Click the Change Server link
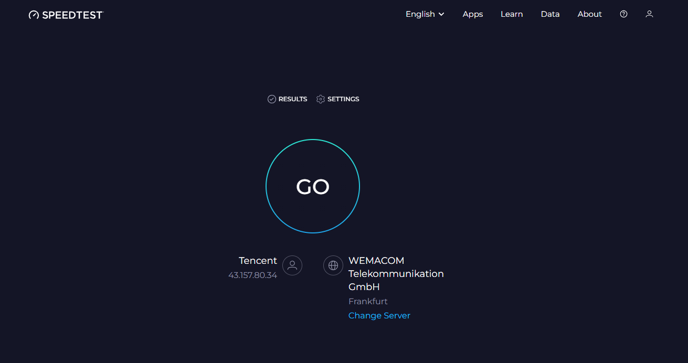 379,315
